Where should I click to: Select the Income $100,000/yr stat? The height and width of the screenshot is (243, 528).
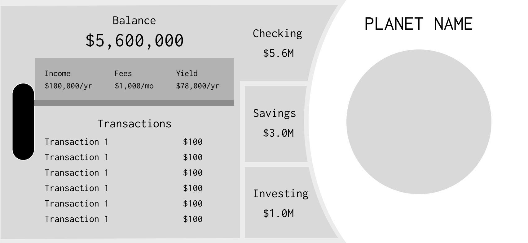[68, 80]
